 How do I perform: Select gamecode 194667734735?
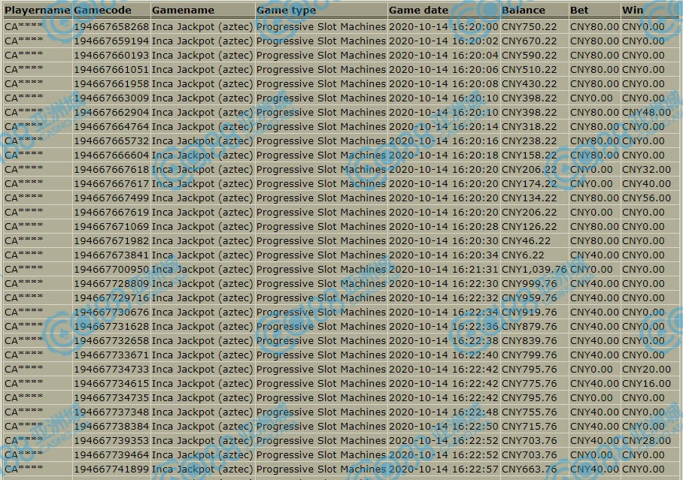(111, 398)
